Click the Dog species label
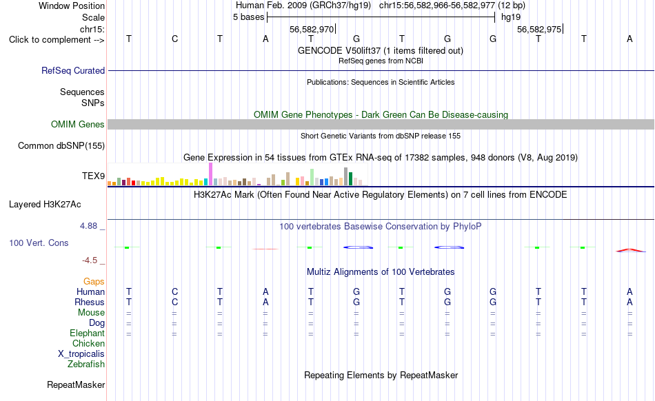The width and height of the screenshot is (655, 401). [97, 323]
